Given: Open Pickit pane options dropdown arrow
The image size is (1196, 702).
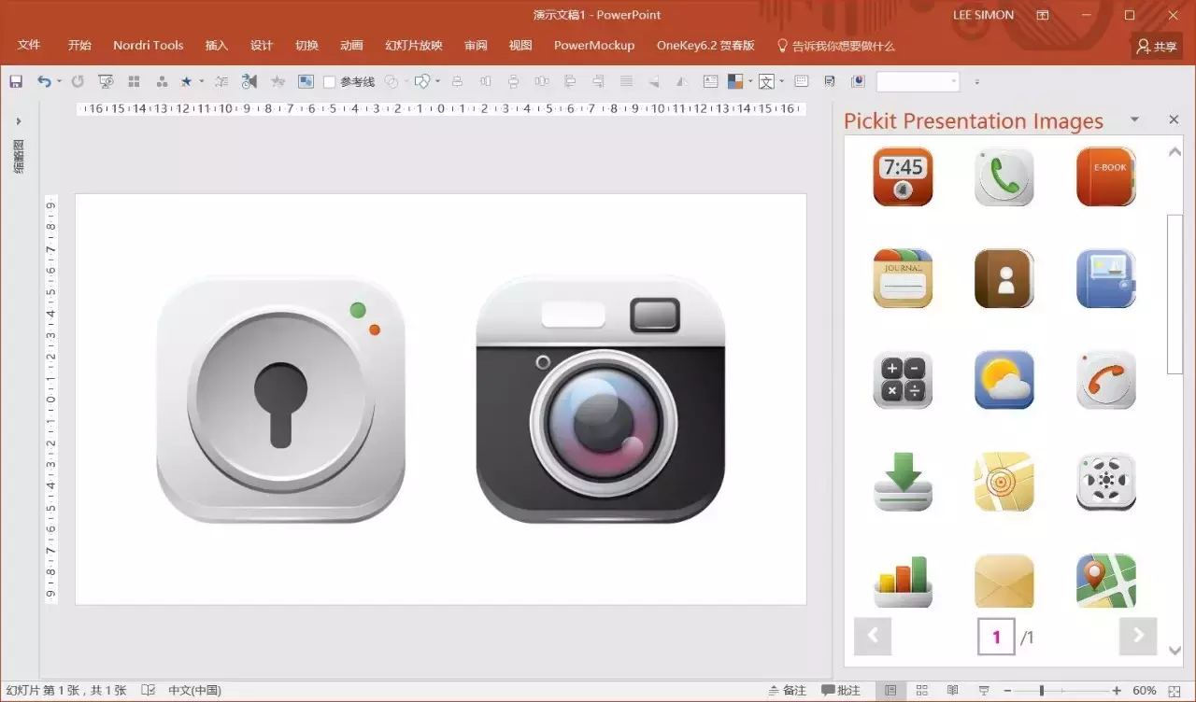Looking at the screenshot, I should coord(1134,119).
